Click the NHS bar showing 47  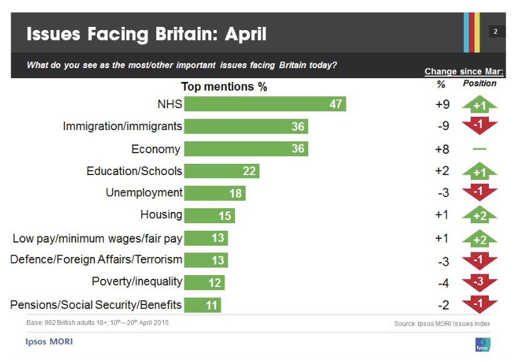pyautogui.click(x=265, y=104)
